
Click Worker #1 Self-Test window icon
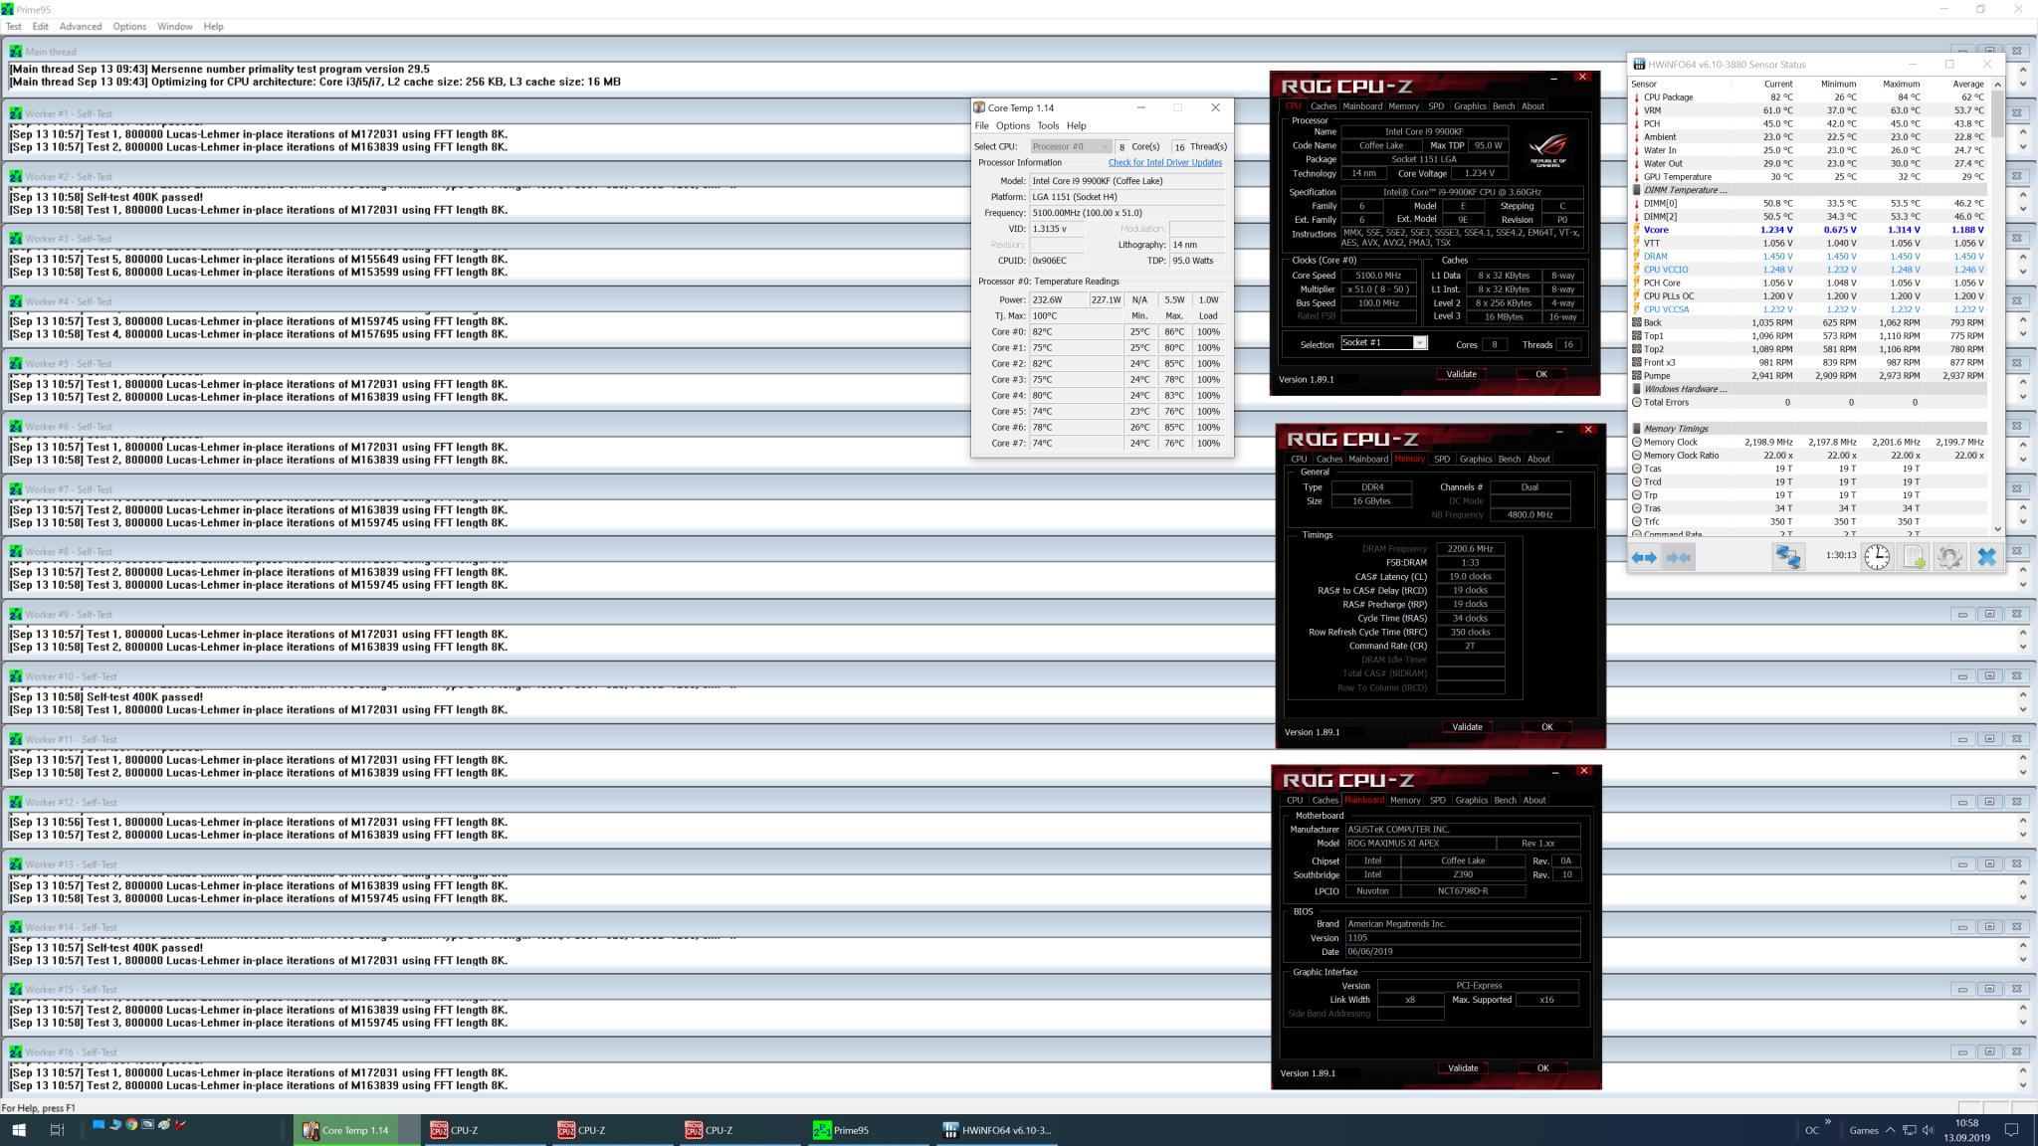coord(15,113)
